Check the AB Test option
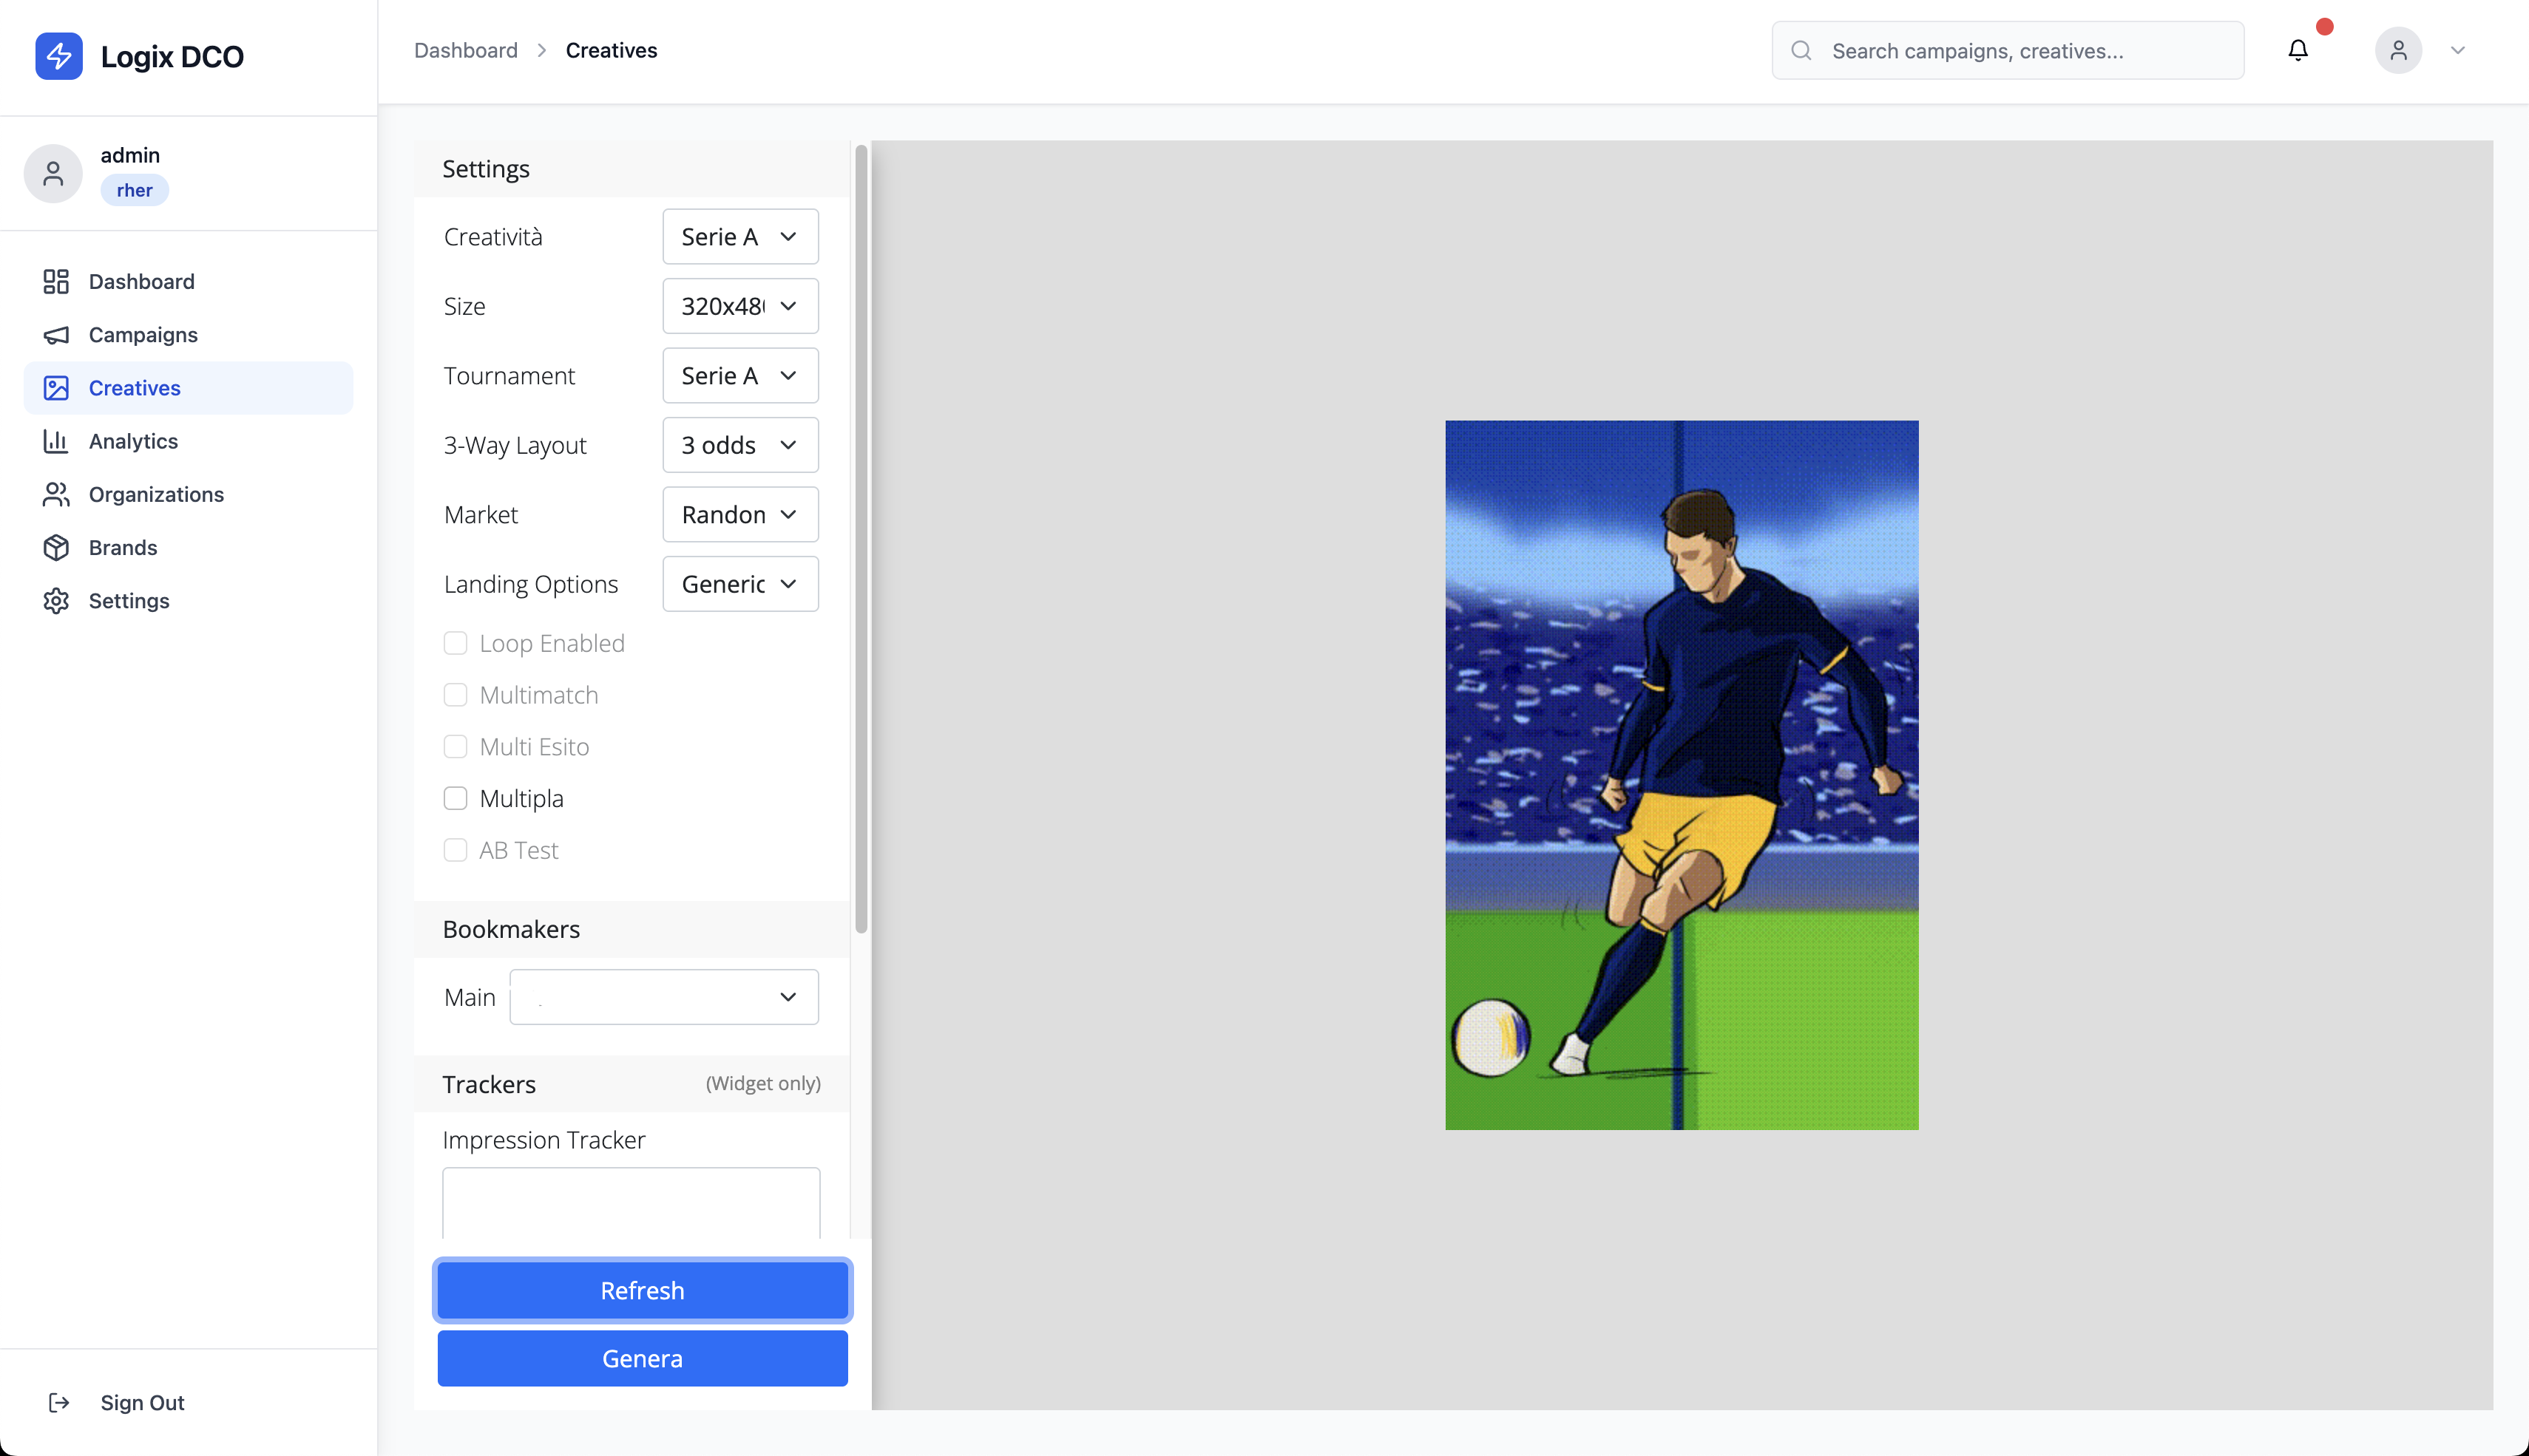2529x1456 pixels. tap(456, 850)
